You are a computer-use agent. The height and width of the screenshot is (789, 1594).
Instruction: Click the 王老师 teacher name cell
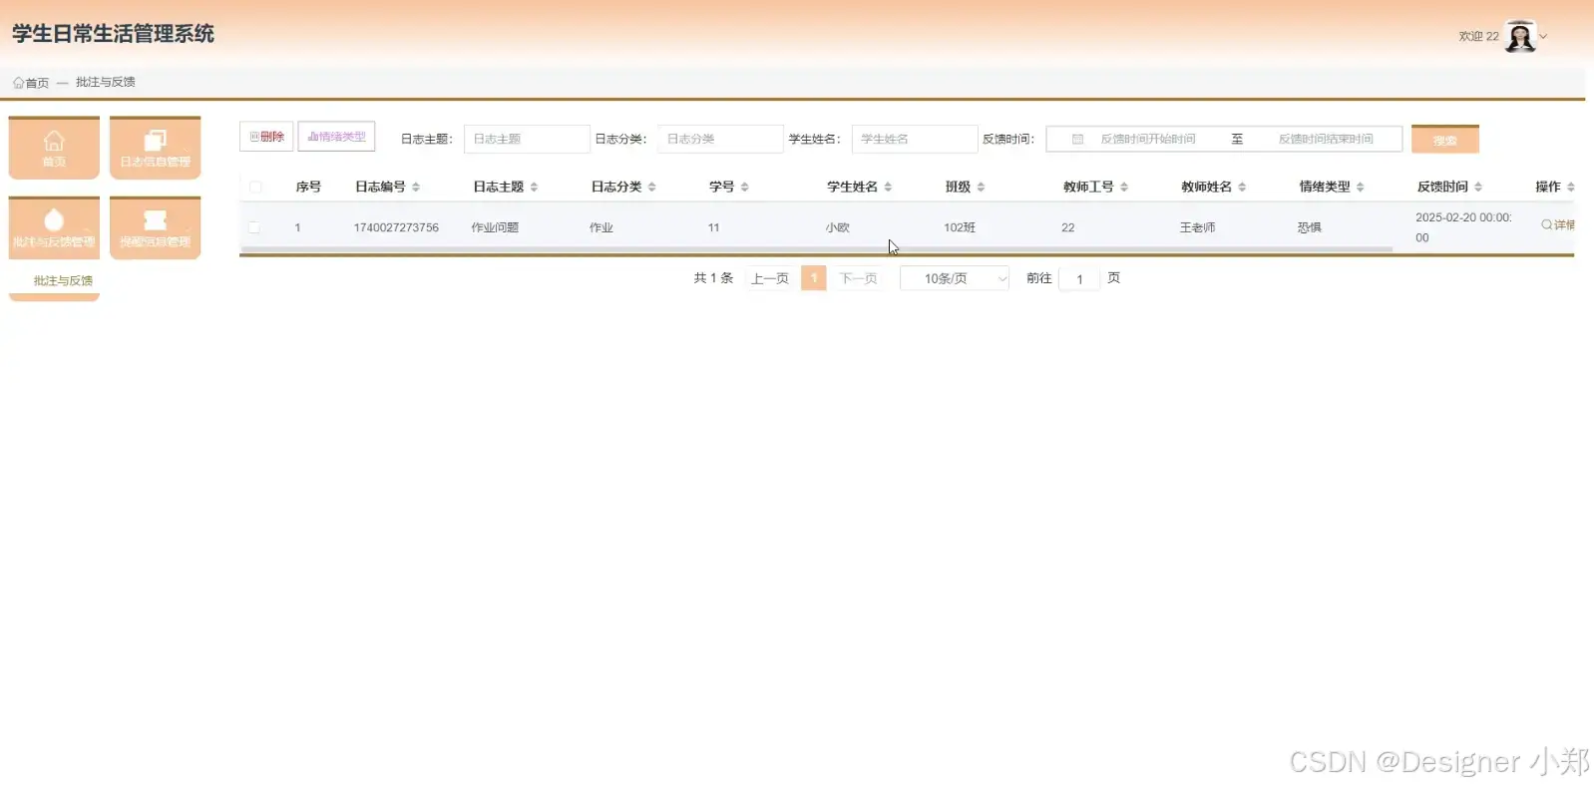[1197, 227]
